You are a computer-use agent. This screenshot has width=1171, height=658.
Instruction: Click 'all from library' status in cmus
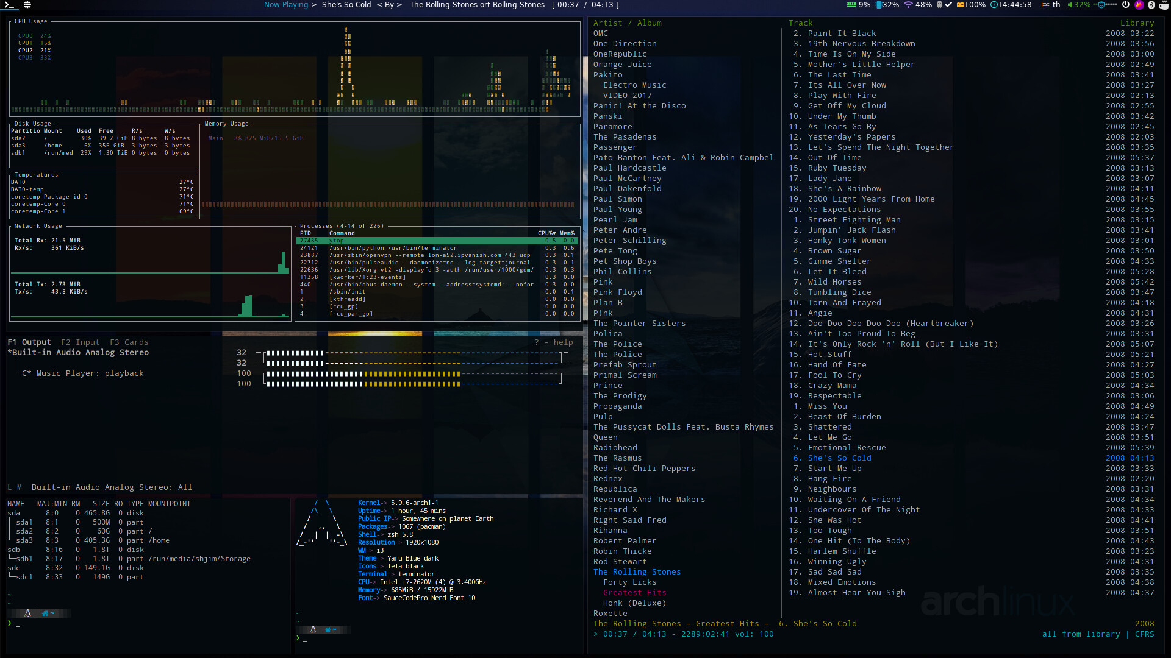[x=1081, y=634]
